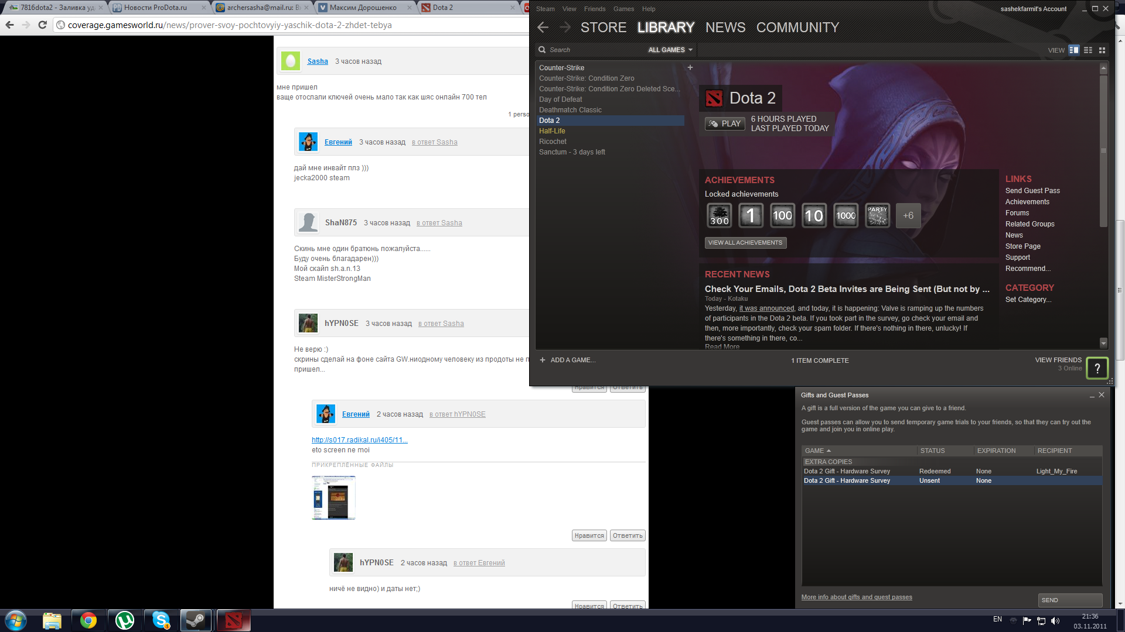Image resolution: width=1125 pixels, height=632 pixels.
Task: Open VIEW FRIENDS list
Action: click(x=1058, y=360)
